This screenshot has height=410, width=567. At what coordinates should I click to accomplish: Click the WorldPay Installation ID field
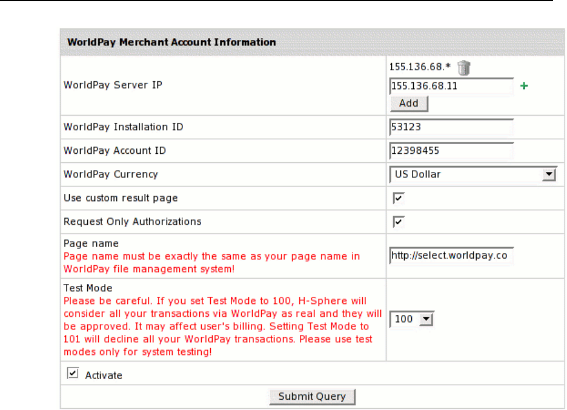click(451, 127)
